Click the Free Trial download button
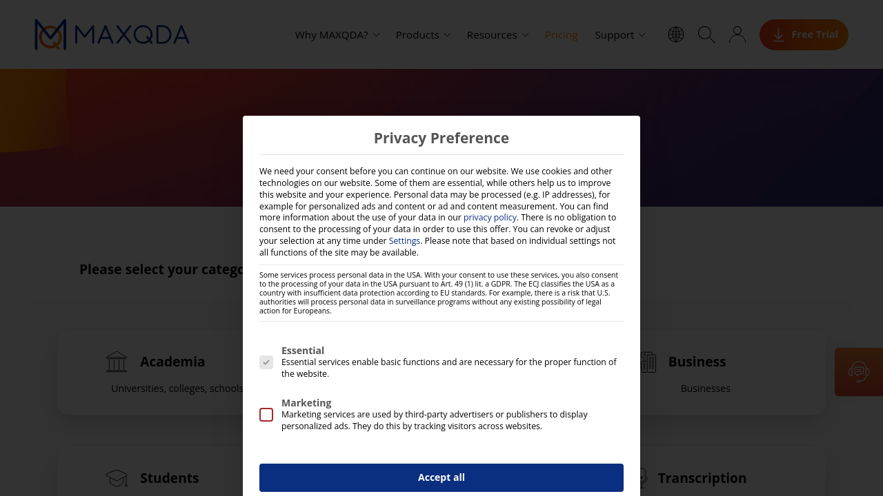This screenshot has width=883, height=496. [804, 34]
